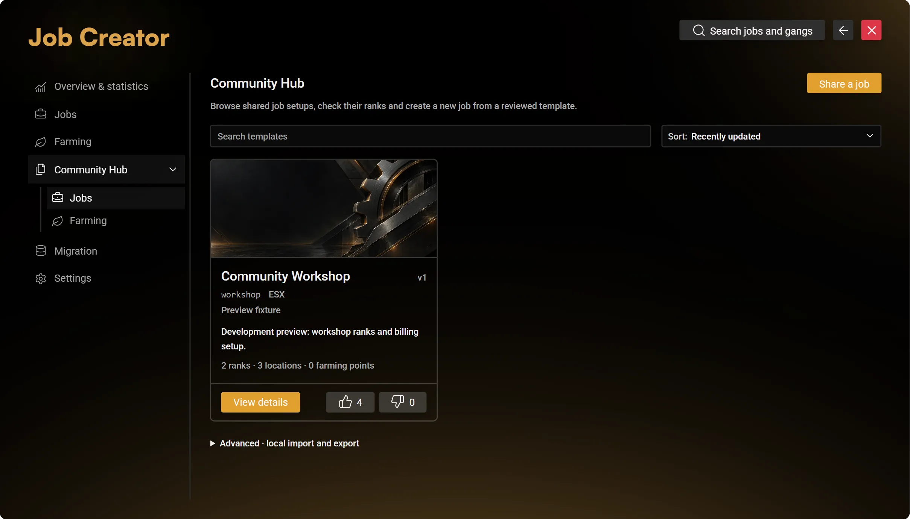Click the View details button
The height and width of the screenshot is (519, 910).
coord(260,402)
